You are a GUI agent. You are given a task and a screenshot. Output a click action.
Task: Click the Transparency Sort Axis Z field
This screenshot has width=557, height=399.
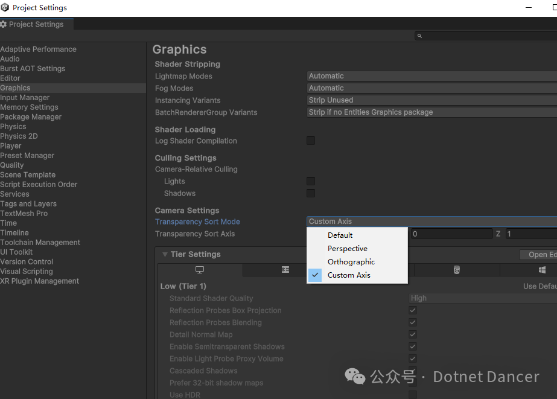click(532, 234)
